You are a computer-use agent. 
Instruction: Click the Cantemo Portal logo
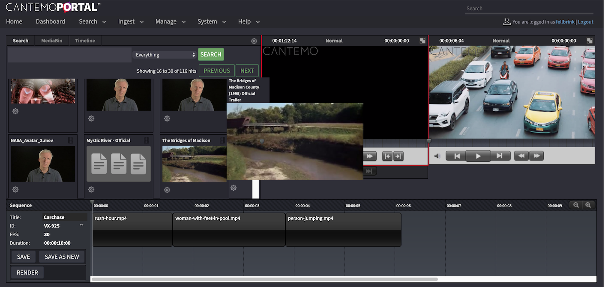point(53,7)
